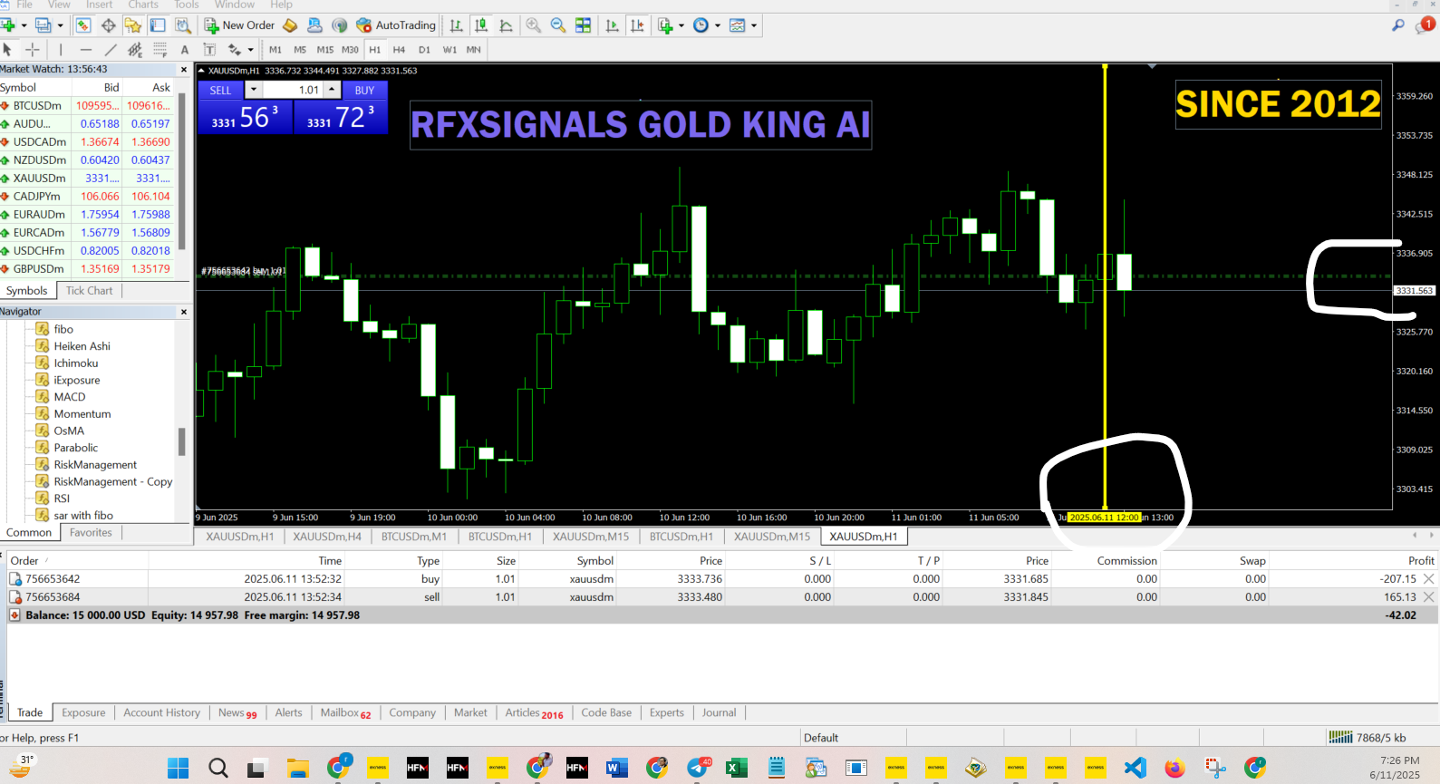
Task: Enable chart auto scroll icon
Action: click(613, 25)
